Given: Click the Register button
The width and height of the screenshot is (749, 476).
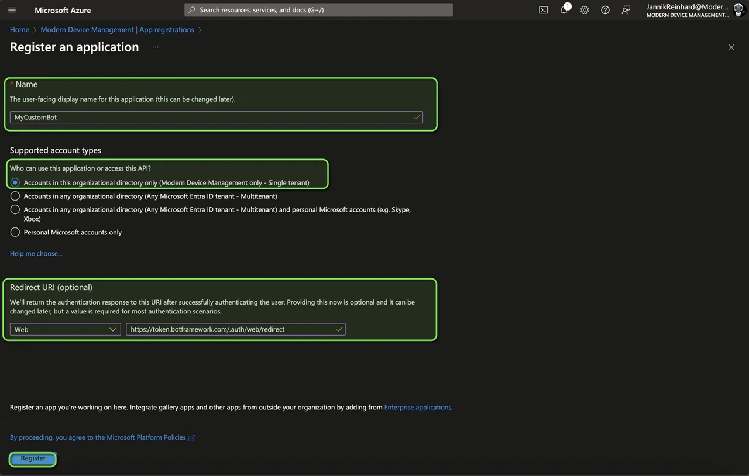Looking at the screenshot, I should [33, 459].
